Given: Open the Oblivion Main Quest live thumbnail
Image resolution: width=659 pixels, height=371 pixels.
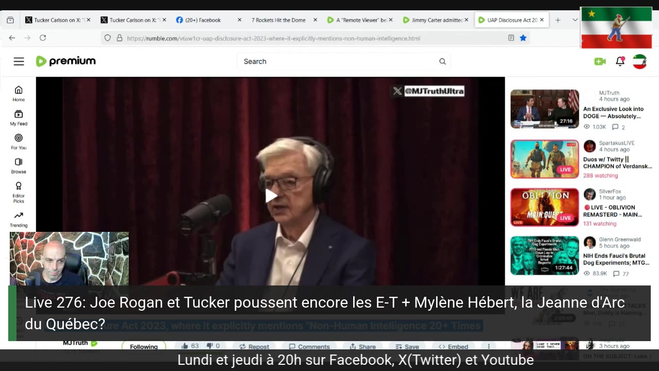Looking at the screenshot, I should coord(545,207).
